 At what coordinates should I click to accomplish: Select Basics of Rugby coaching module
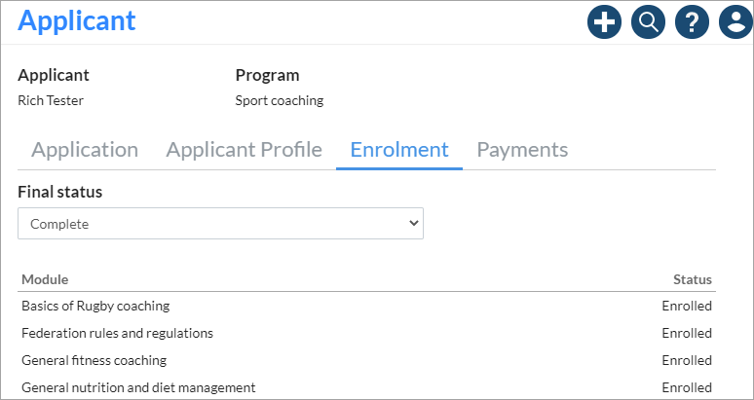(95, 306)
